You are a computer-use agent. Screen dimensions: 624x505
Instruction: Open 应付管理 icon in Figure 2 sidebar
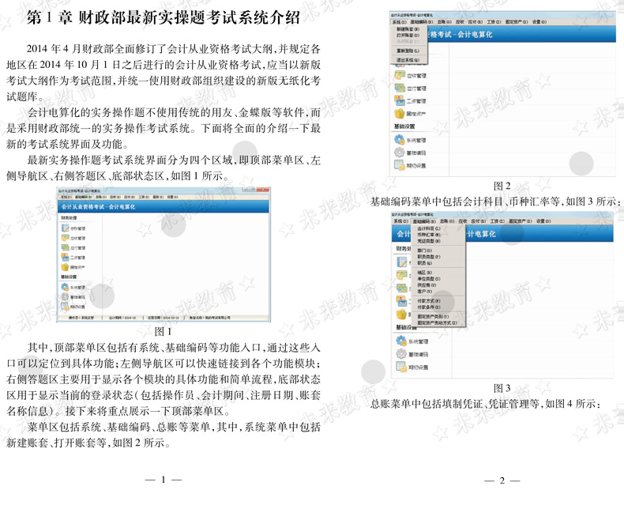pos(400,88)
